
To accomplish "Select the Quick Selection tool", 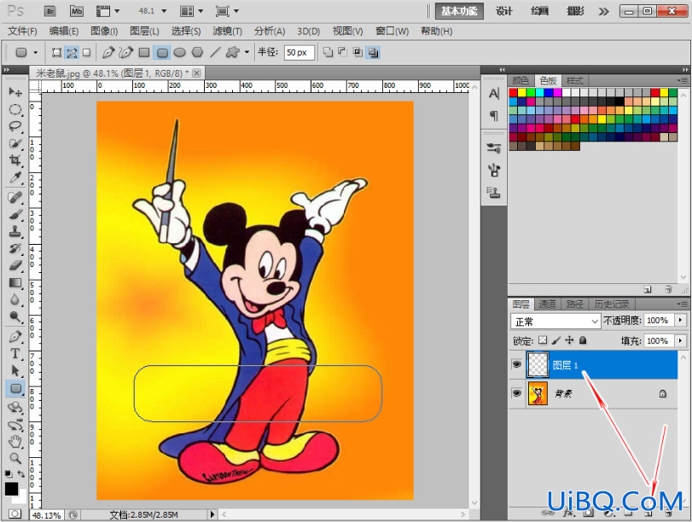I will [x=15, y=143].
